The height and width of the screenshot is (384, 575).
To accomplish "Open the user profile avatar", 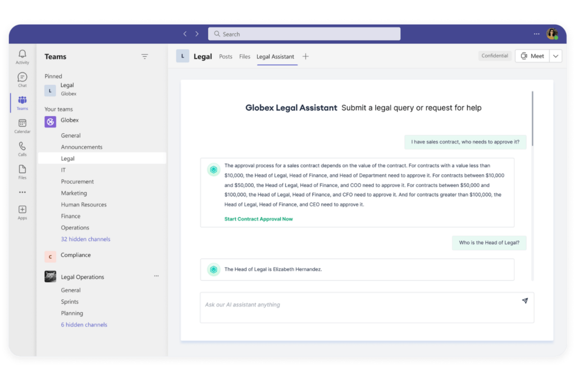I will tap(553, 34).
